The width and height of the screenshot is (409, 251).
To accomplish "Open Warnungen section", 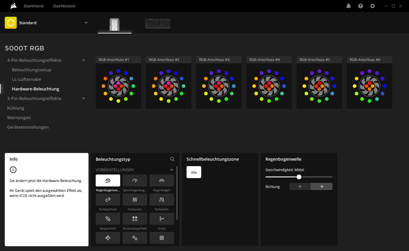I will (19, 118).
